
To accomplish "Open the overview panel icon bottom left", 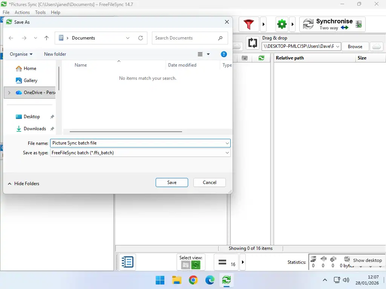I will [x=127, y=262].
